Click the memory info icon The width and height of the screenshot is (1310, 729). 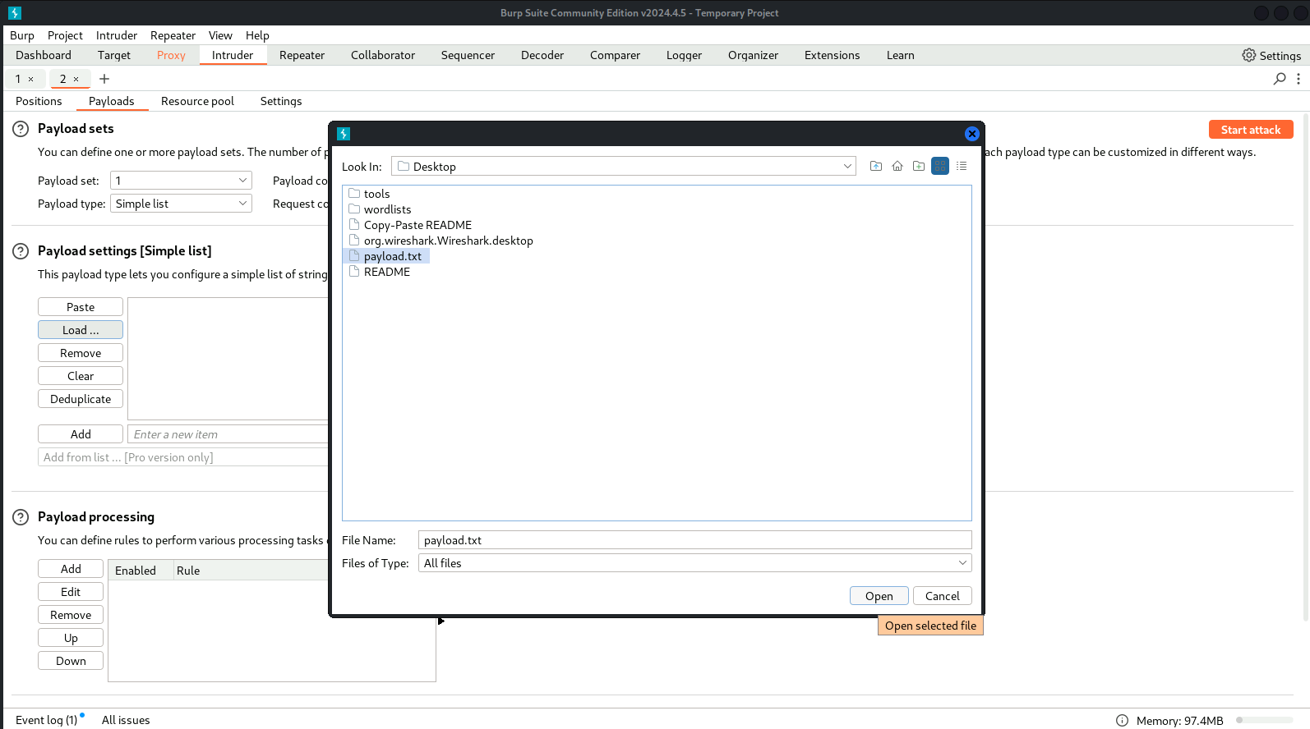point(1123,721)
